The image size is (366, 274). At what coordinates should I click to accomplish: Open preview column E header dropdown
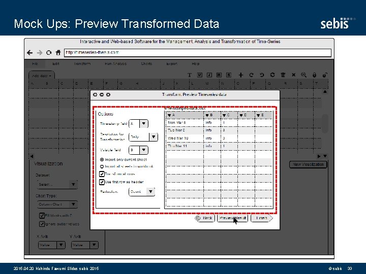258,115
